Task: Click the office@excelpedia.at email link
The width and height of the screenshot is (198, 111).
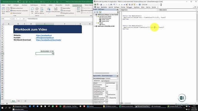Action: [x=45, y=38]
